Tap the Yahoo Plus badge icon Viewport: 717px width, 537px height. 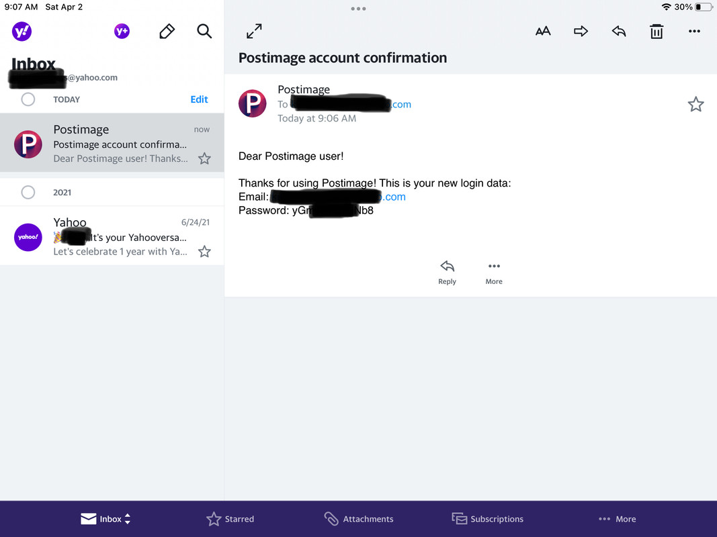[122, 31]
